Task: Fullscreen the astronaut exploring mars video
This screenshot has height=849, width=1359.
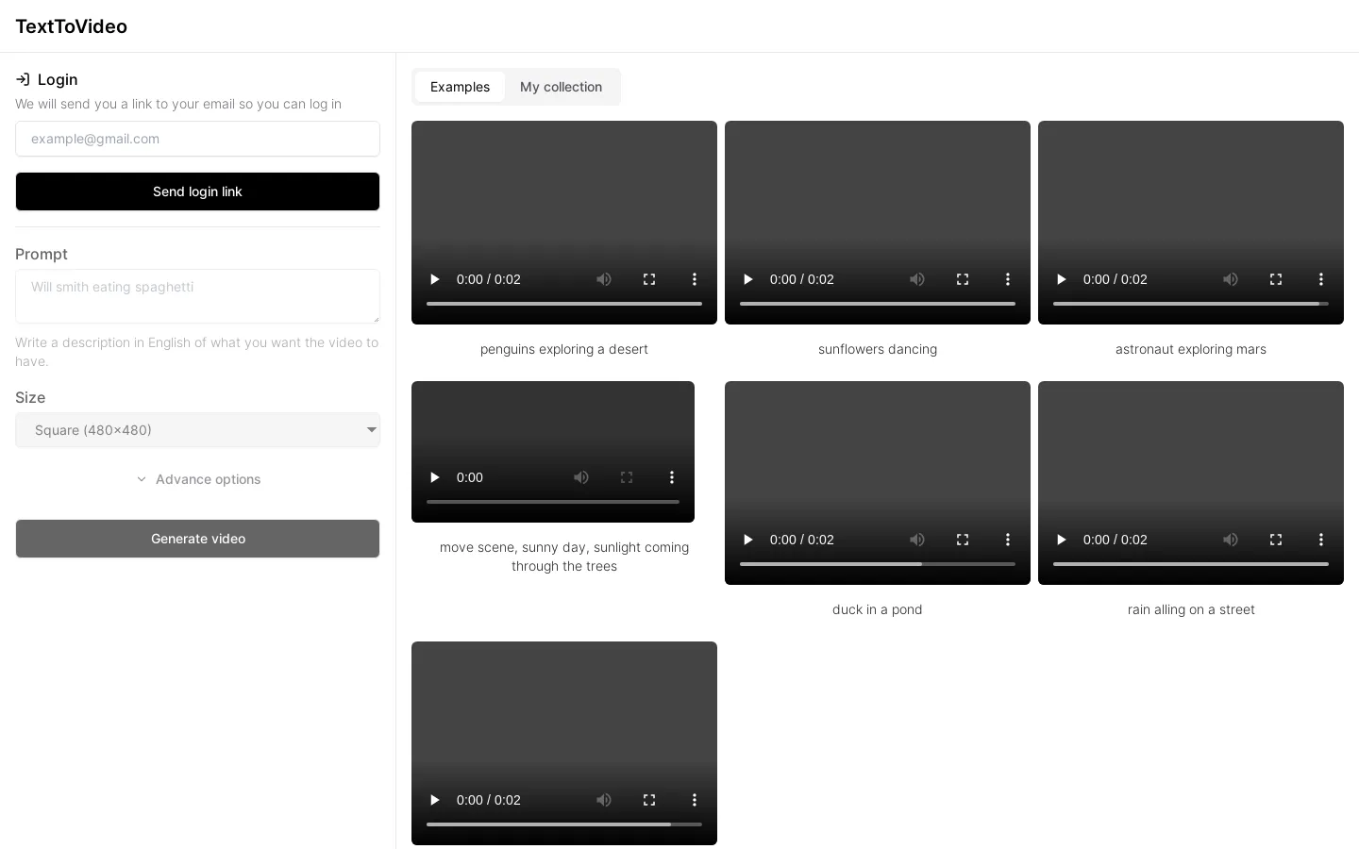Action: 1276,279
